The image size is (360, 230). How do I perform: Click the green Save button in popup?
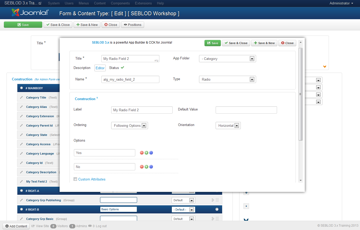tap(213, 43)
